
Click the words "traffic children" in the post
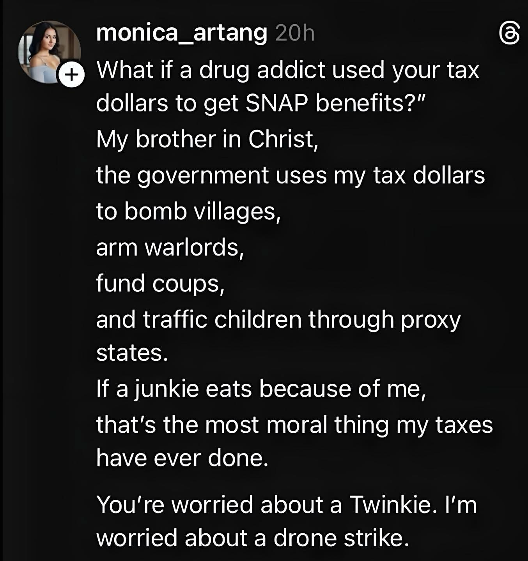click(222, 319)
